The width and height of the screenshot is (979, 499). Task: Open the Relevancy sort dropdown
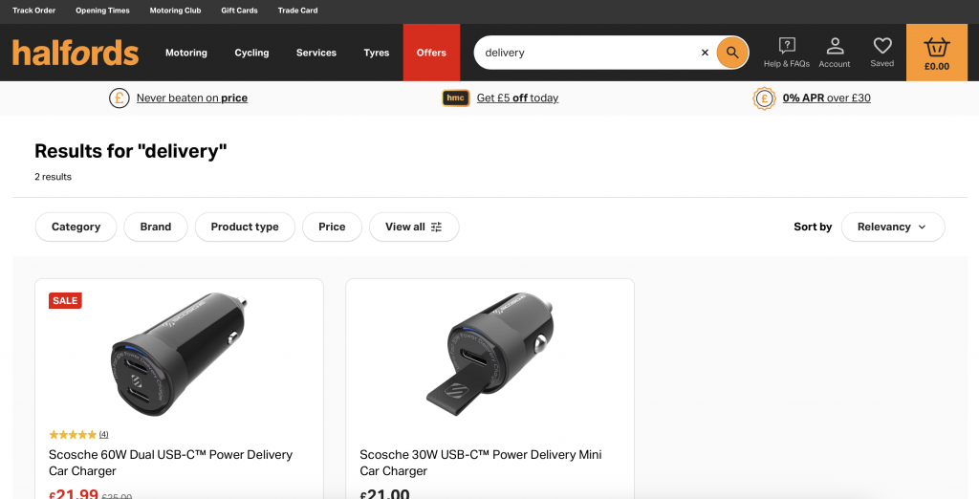(x=893, y=227)
